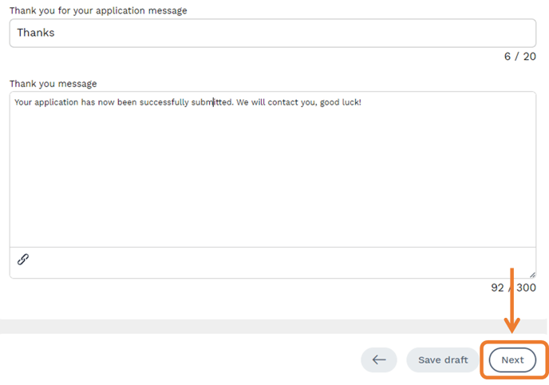Click the phrase "good luck!" in the message

[x=341, y=102]
